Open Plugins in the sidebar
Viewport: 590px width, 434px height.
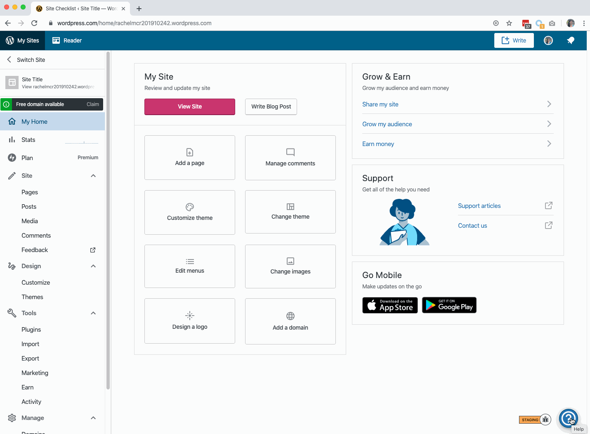31,330
